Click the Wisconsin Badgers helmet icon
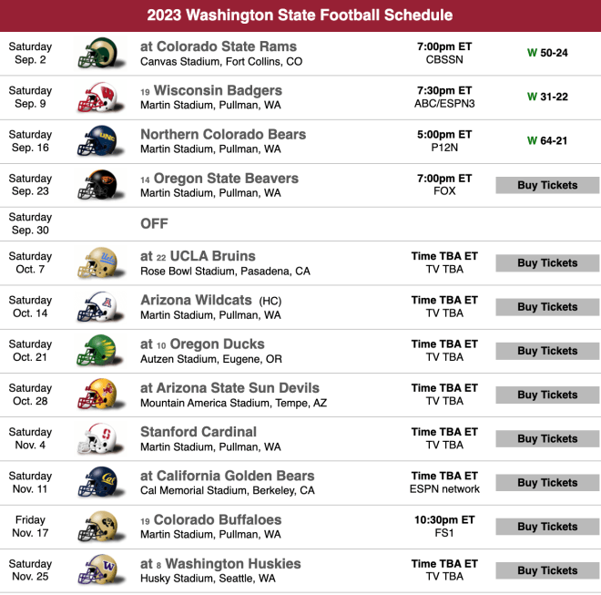The image size is (601, 595). click(x=100, y=97)
